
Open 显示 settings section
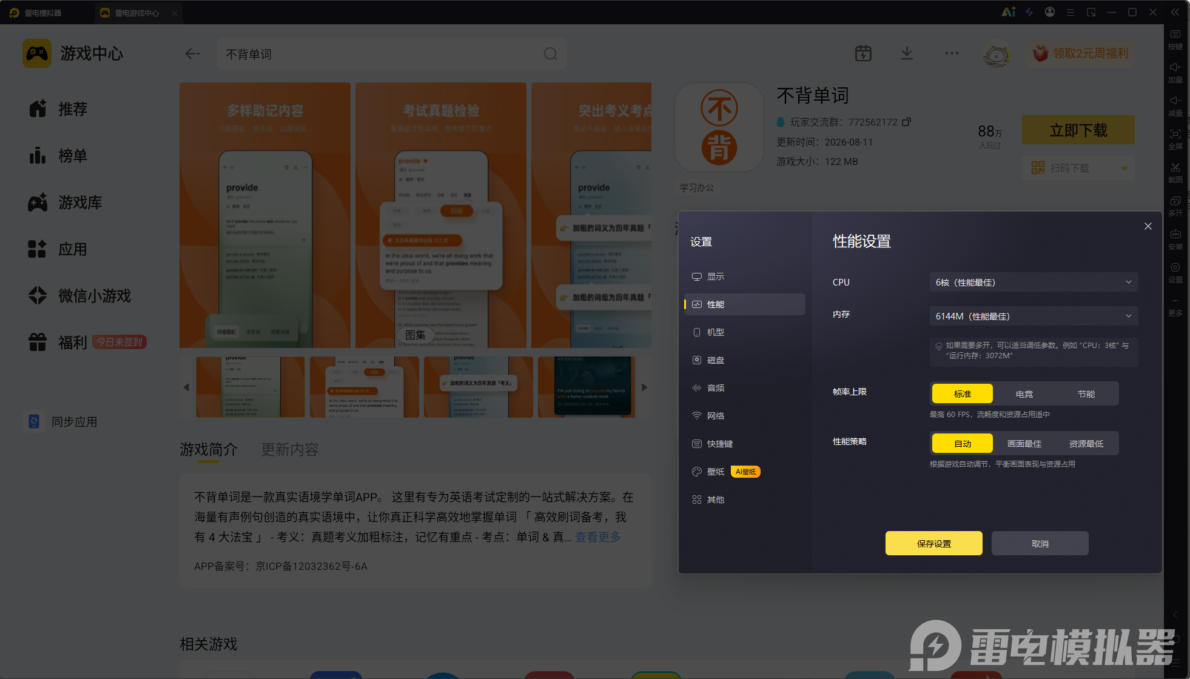[745, 276]
